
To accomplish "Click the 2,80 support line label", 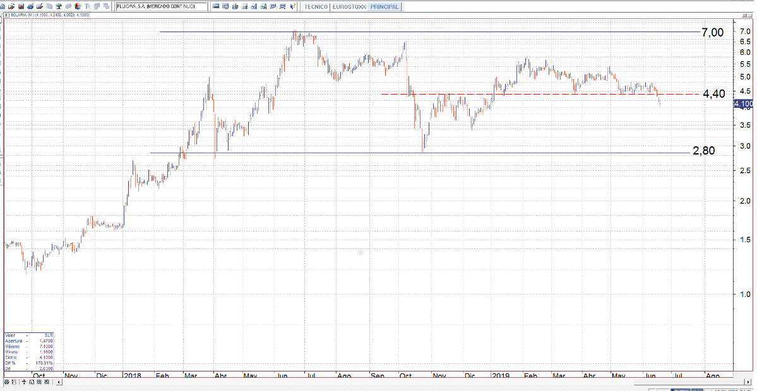I will [x=703, y=151].
